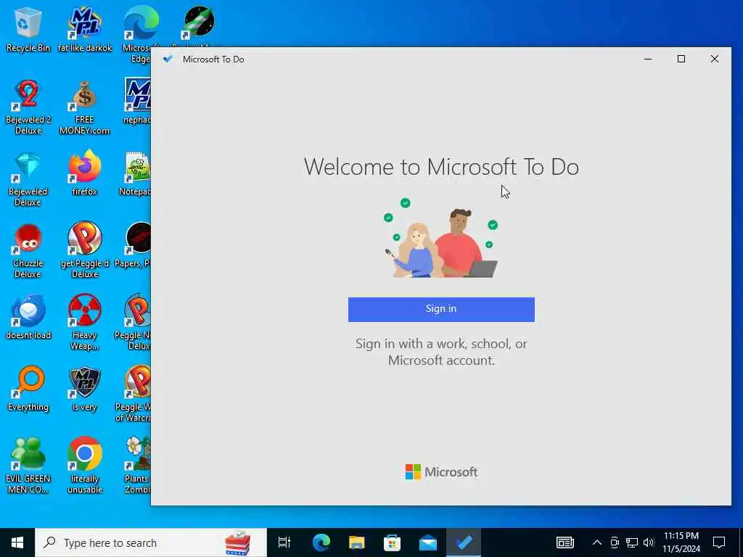Open the clock showing 11:15 PM

tap(681, 542)
